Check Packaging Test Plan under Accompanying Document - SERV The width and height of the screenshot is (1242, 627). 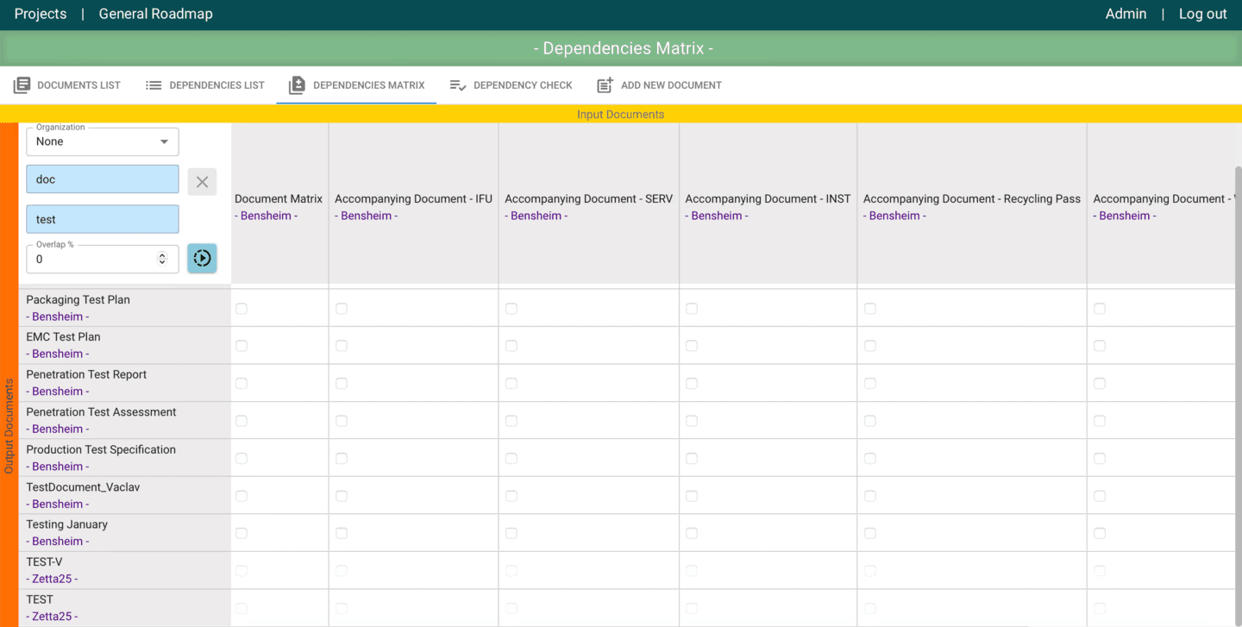tap(511, 309)
